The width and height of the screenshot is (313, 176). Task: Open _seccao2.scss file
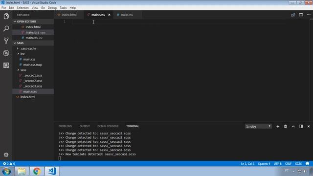point(33,81)
